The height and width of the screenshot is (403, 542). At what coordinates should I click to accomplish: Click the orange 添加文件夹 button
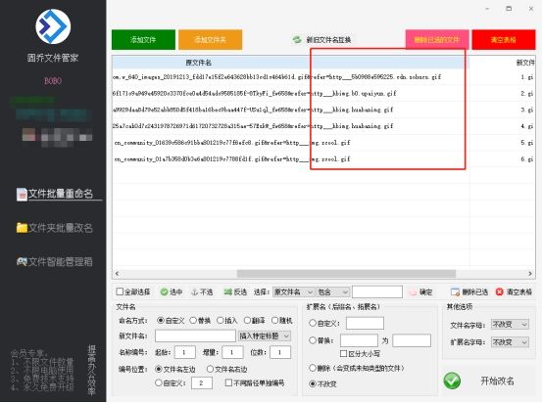(x=210, y=40)
